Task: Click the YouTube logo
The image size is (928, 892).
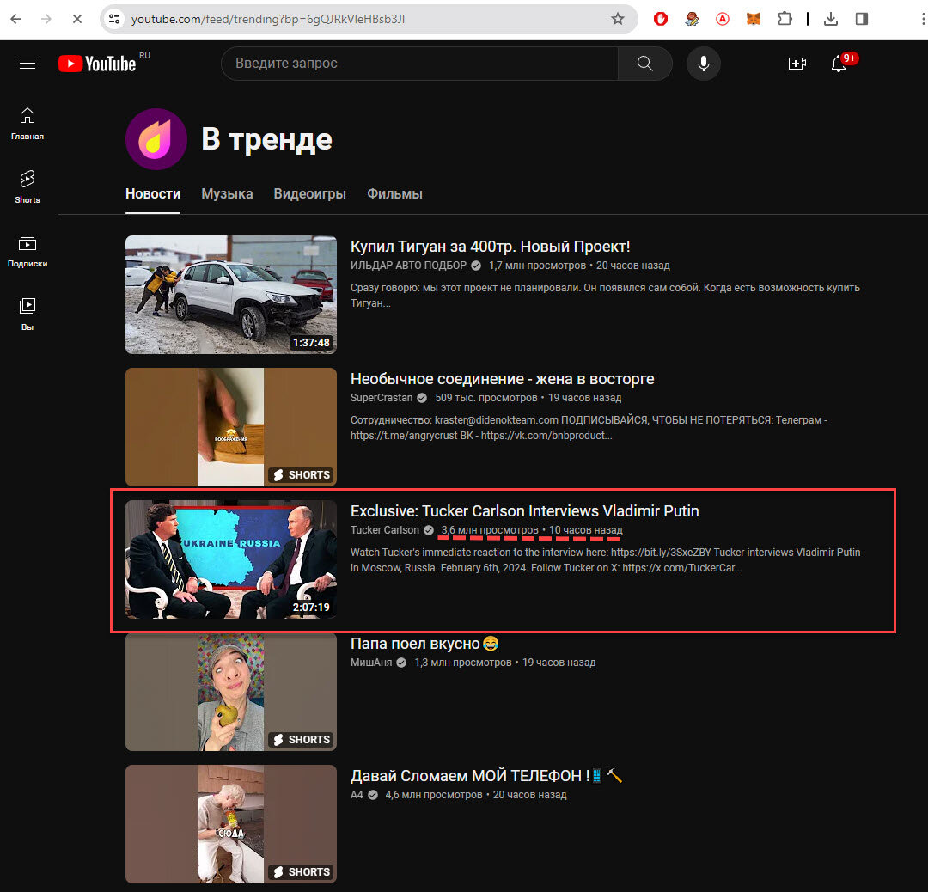Action: (97, 63)
